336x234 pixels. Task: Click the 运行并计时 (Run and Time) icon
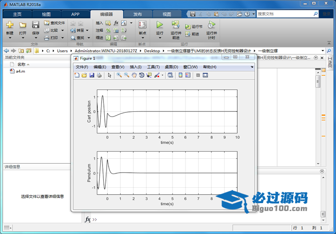click(x=211, y=24)
